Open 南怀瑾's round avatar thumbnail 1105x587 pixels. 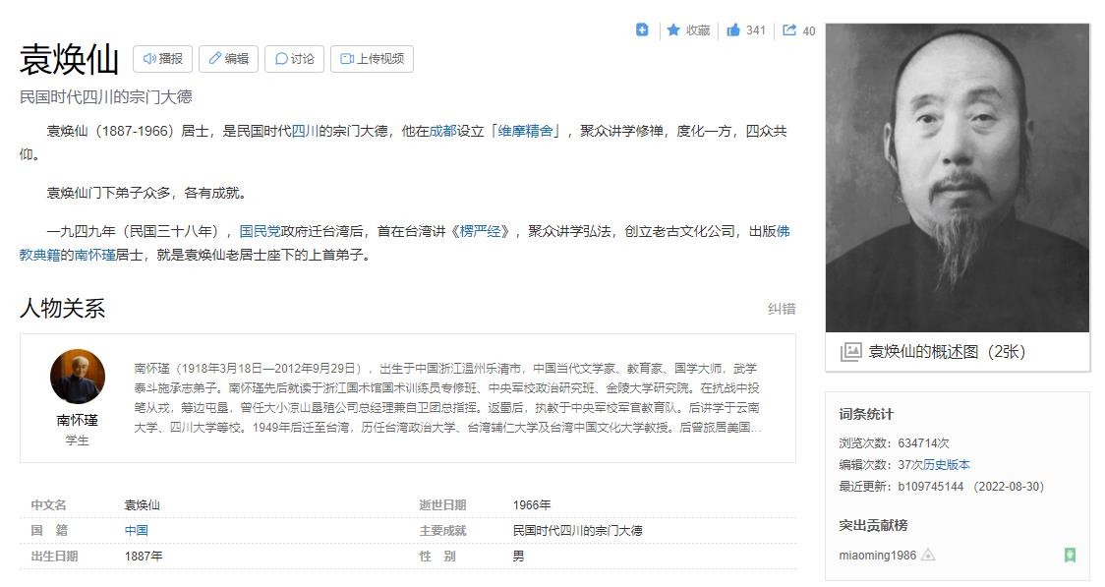78,377
